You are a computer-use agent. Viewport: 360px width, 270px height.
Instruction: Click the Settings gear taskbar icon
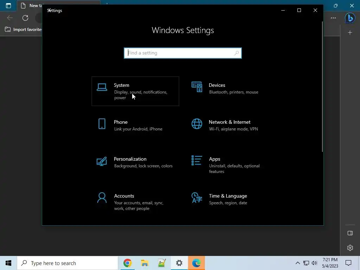tap(179, 263)
